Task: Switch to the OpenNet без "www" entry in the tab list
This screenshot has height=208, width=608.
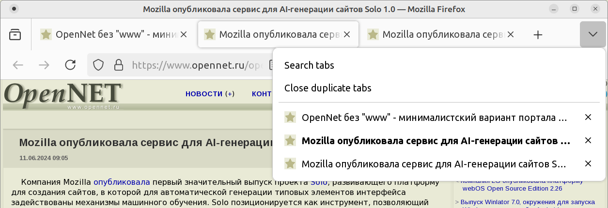Action: pyautogui.click(x=434, y=118)
